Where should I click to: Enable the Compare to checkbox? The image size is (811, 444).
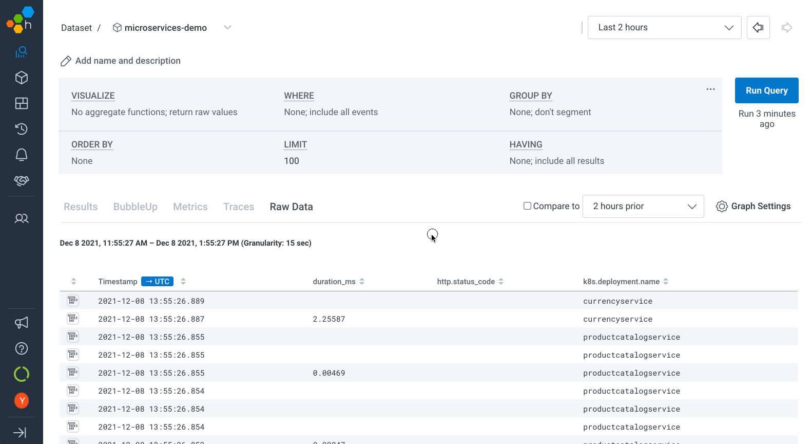point(527,206)
